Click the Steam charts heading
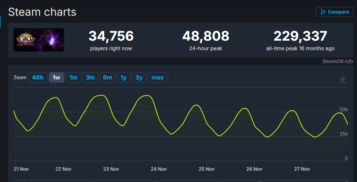Screen dimensions: 357x182 click(x=42, y=12)
